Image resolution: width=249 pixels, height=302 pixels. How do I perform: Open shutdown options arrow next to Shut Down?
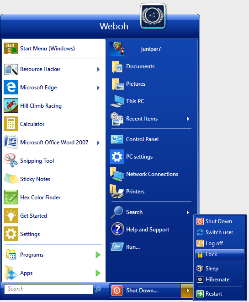tap(187, 291)
